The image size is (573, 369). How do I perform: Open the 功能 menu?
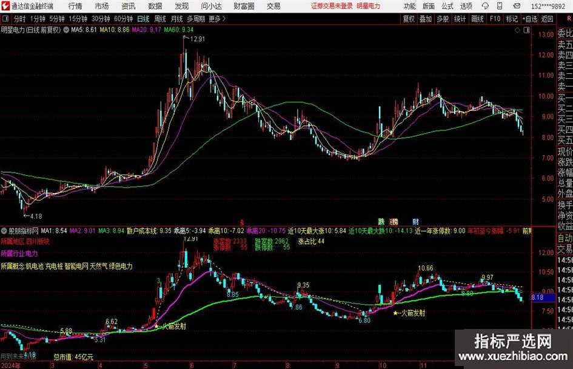410,6
